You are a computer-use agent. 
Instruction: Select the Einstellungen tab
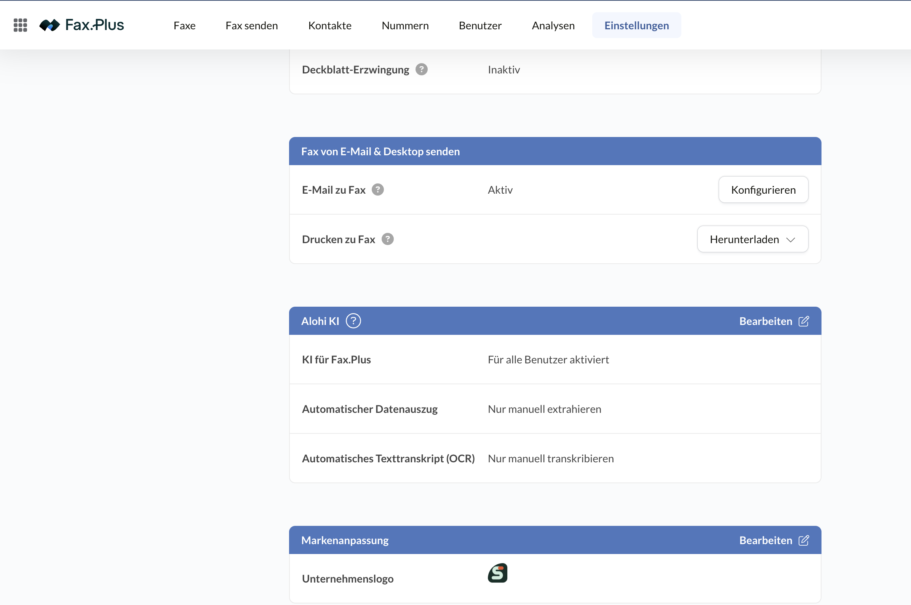coord(636,25)
